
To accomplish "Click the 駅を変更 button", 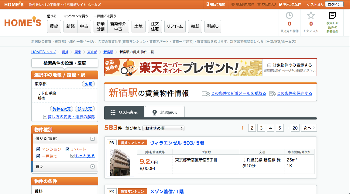I will coord(85,109).
